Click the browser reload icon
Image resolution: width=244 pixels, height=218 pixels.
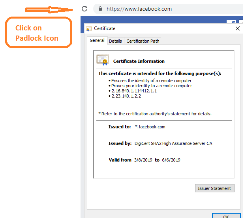84,9
